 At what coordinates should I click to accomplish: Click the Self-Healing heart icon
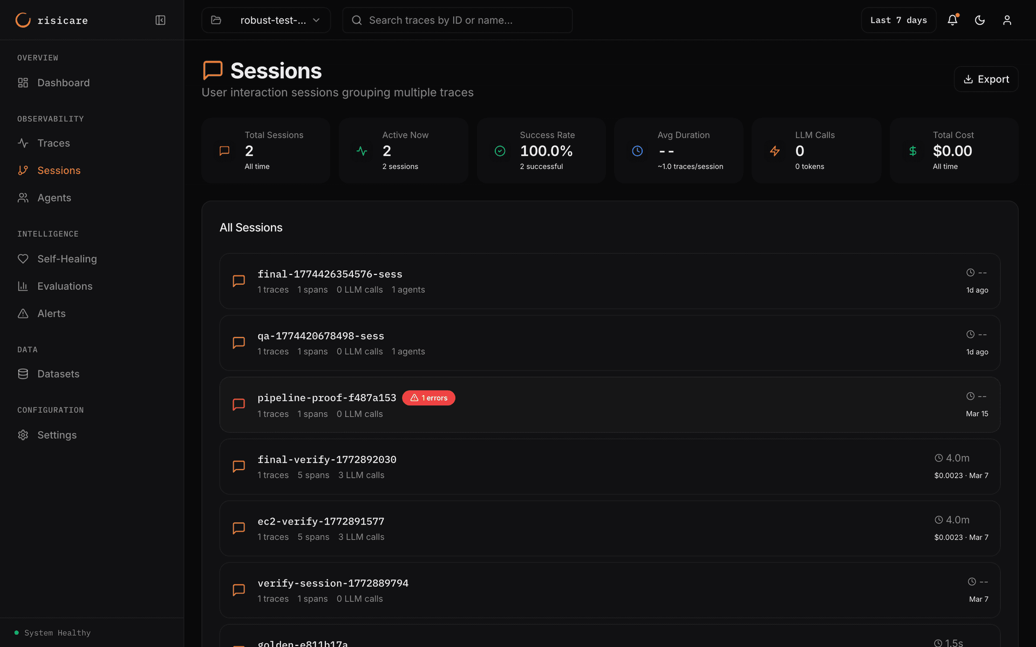click(x=23, y=259)
